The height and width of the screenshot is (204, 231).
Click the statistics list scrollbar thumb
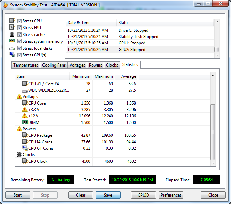[213, 132]
